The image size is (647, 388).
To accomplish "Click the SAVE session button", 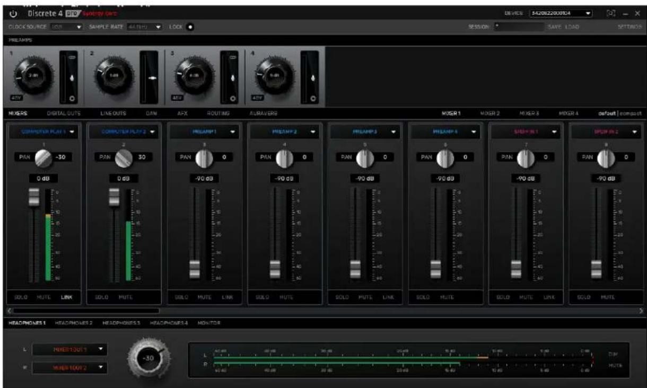I will click(x=554, y=27).
